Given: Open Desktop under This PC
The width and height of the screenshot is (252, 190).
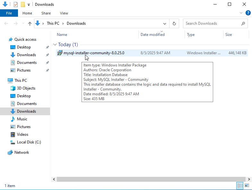Looking at the screenshot, I should [x=24, y=96].
